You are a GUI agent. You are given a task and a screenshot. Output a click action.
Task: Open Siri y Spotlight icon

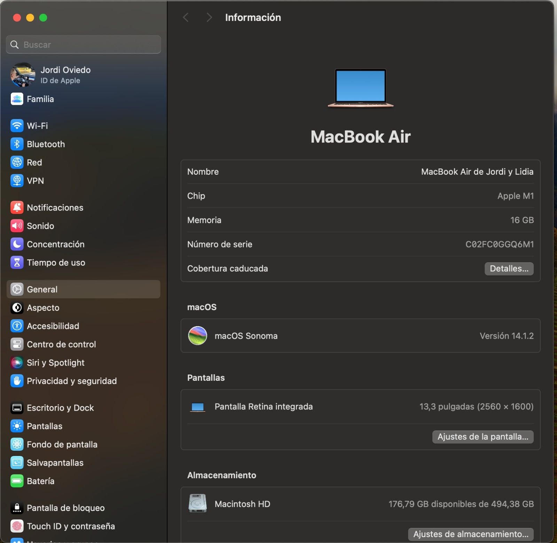pos(17,363)
